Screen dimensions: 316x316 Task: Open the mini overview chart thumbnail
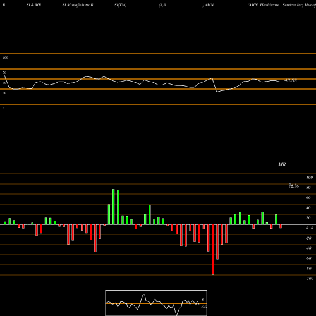tap(156, 303)
